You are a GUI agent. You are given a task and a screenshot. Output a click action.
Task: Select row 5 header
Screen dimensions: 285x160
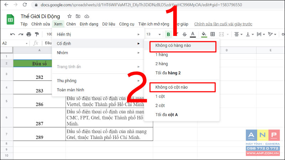pos(6,101)
